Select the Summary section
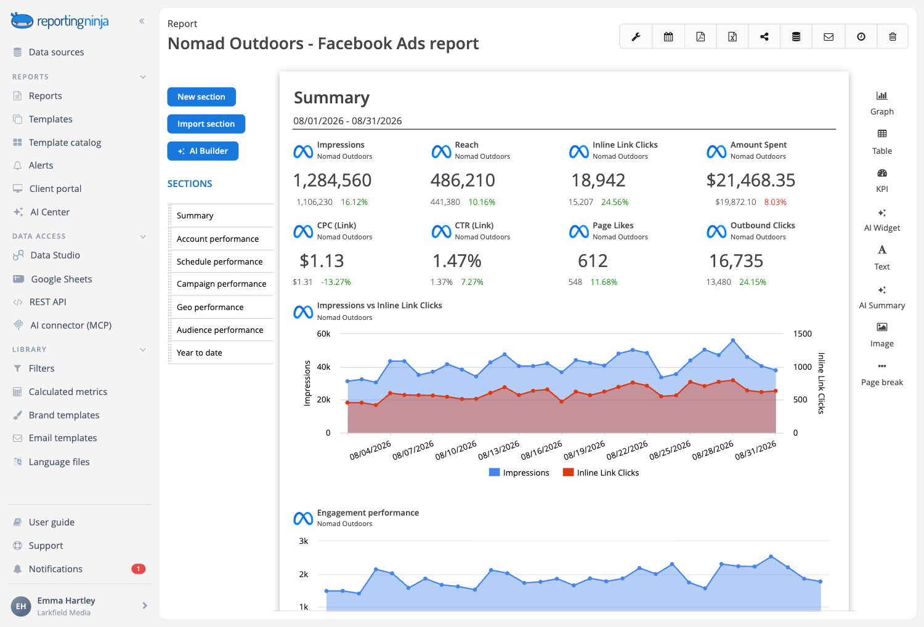Viewport: 924px width, 627px height. pyautogui.click(x=221, y=215)
